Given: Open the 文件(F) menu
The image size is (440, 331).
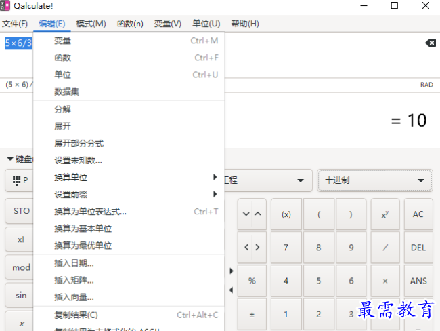Looking at the screenshot, I should (15, 24).
